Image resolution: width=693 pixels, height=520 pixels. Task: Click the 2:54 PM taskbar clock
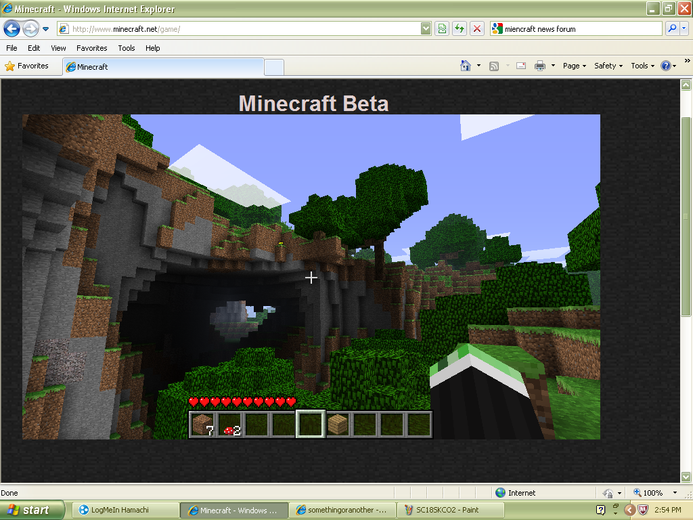[668, 510]
